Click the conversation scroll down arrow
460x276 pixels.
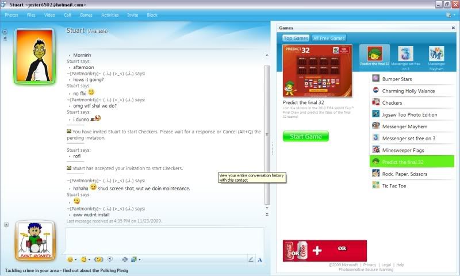[x=267, y=208]
